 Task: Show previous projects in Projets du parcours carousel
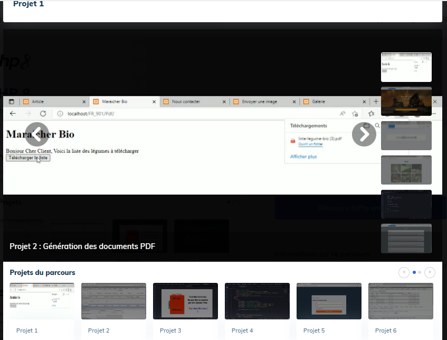[404, 272]
